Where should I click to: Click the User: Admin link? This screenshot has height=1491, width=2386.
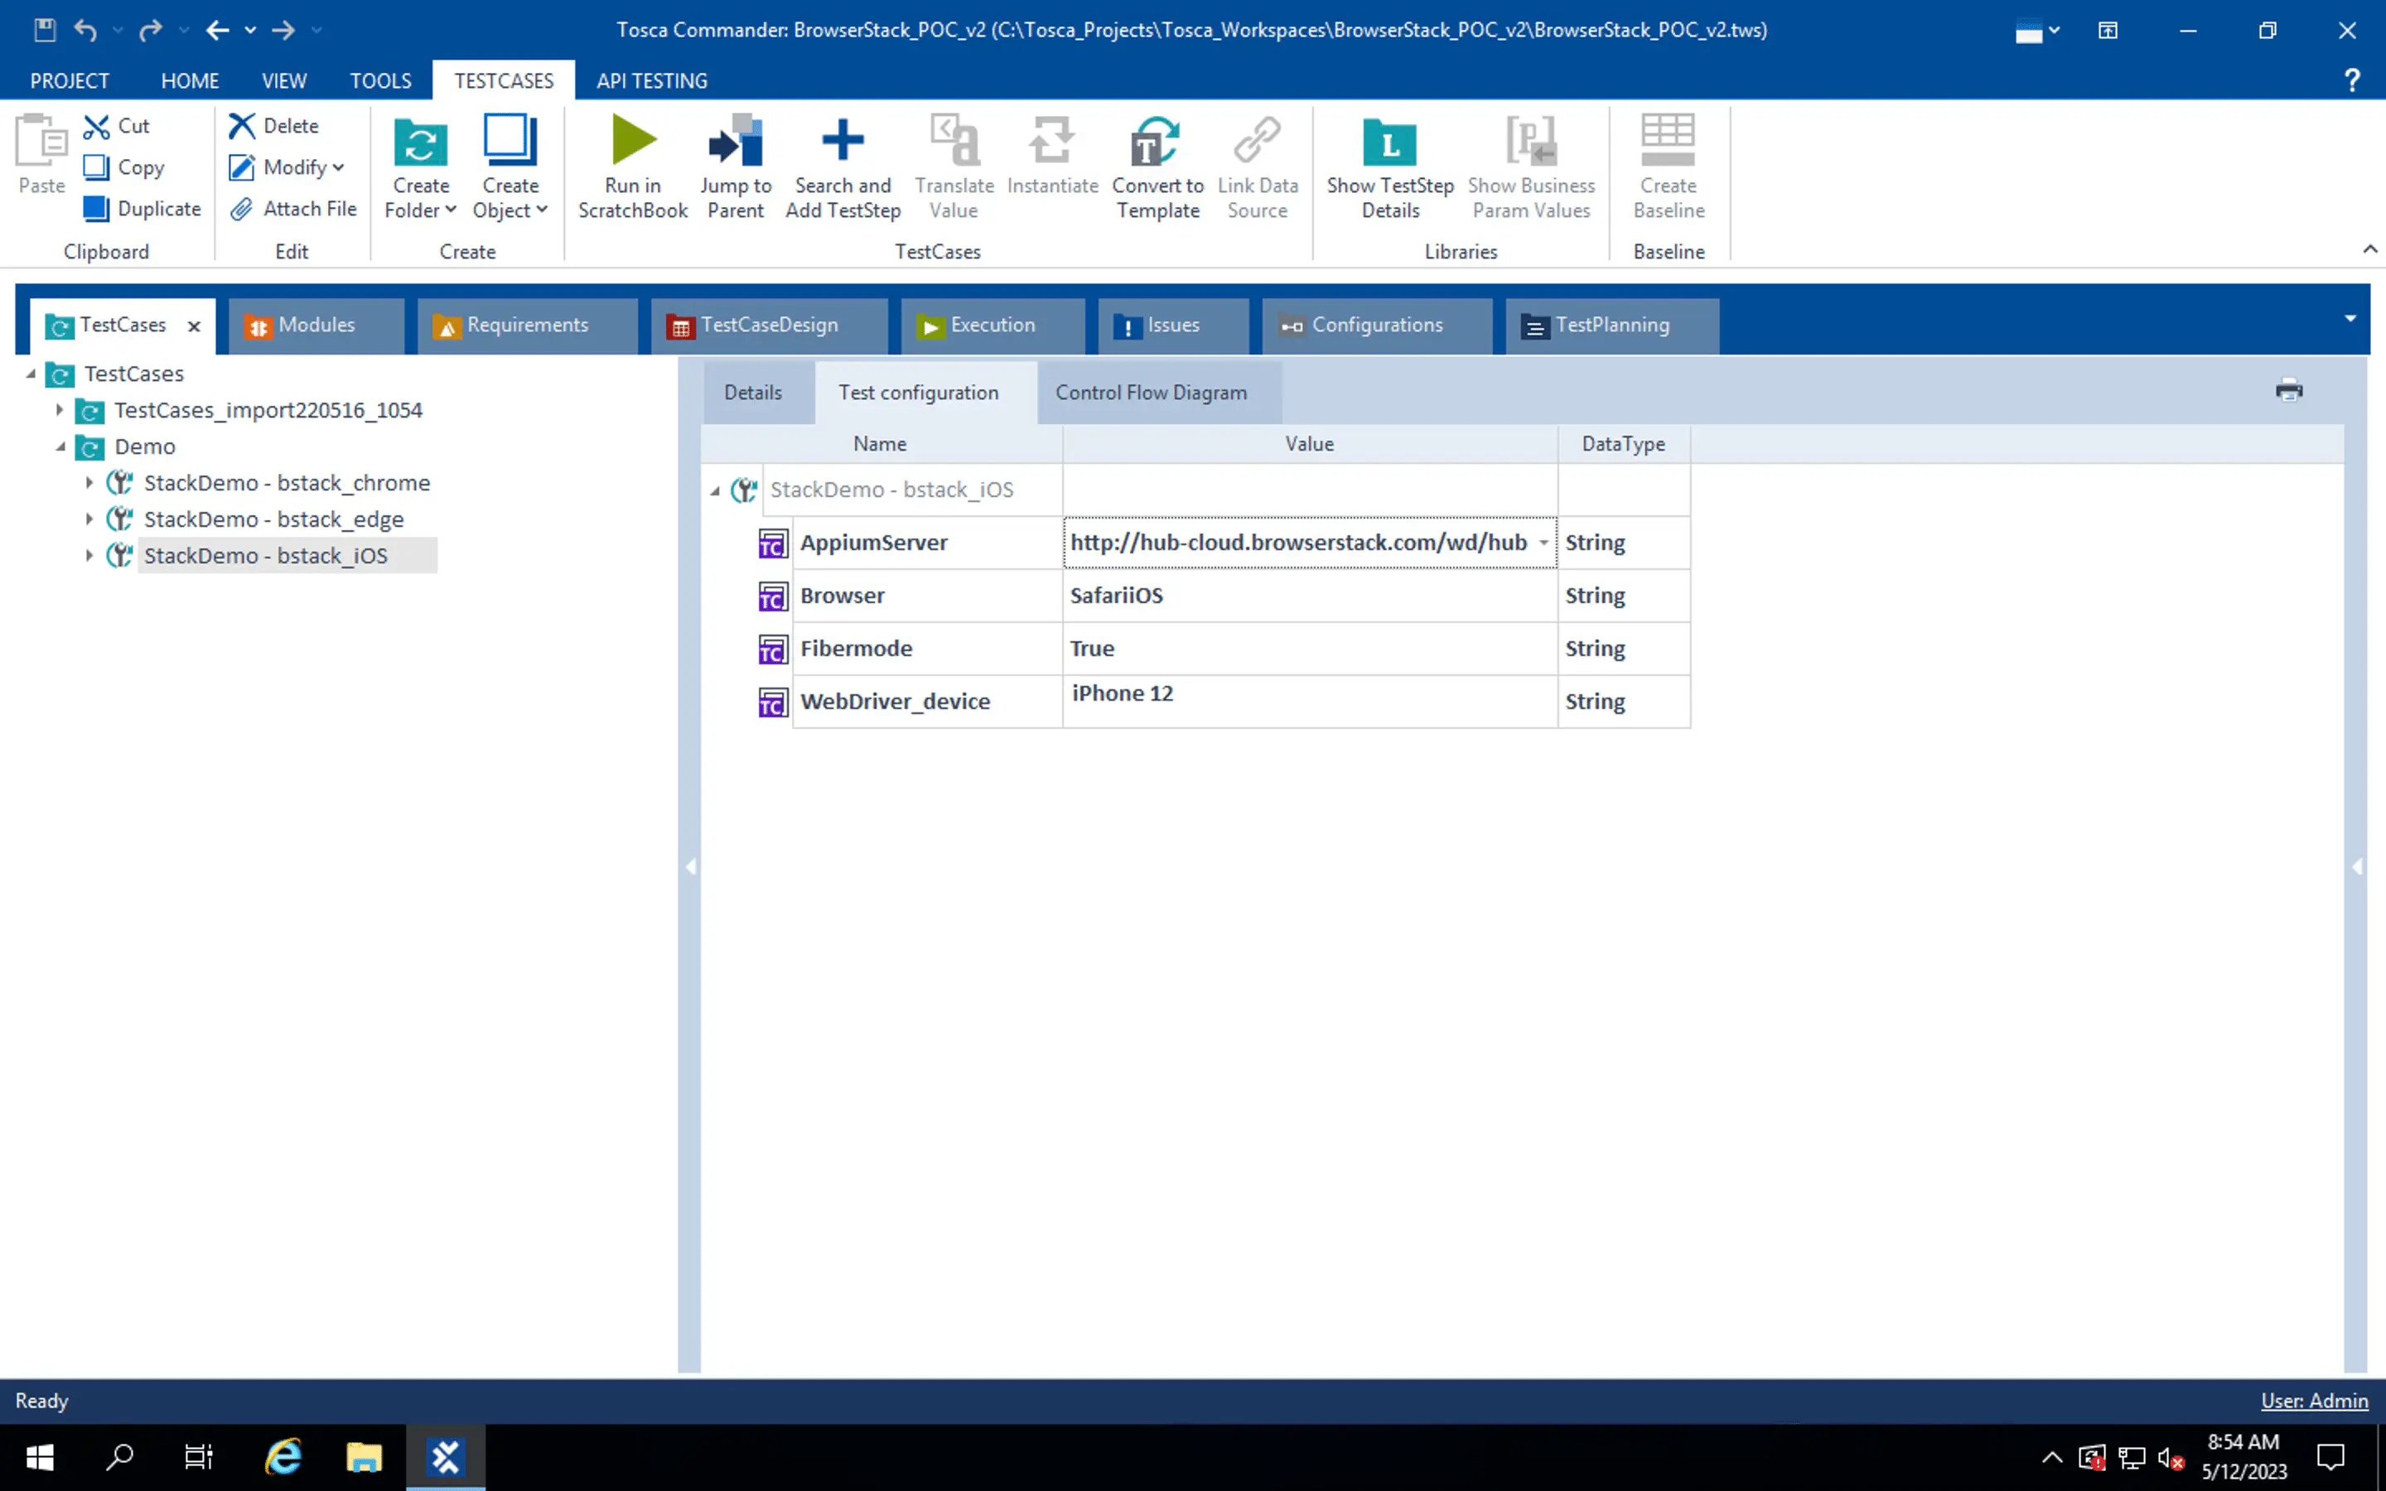pyautogui.click(x=2313, y=1400)
